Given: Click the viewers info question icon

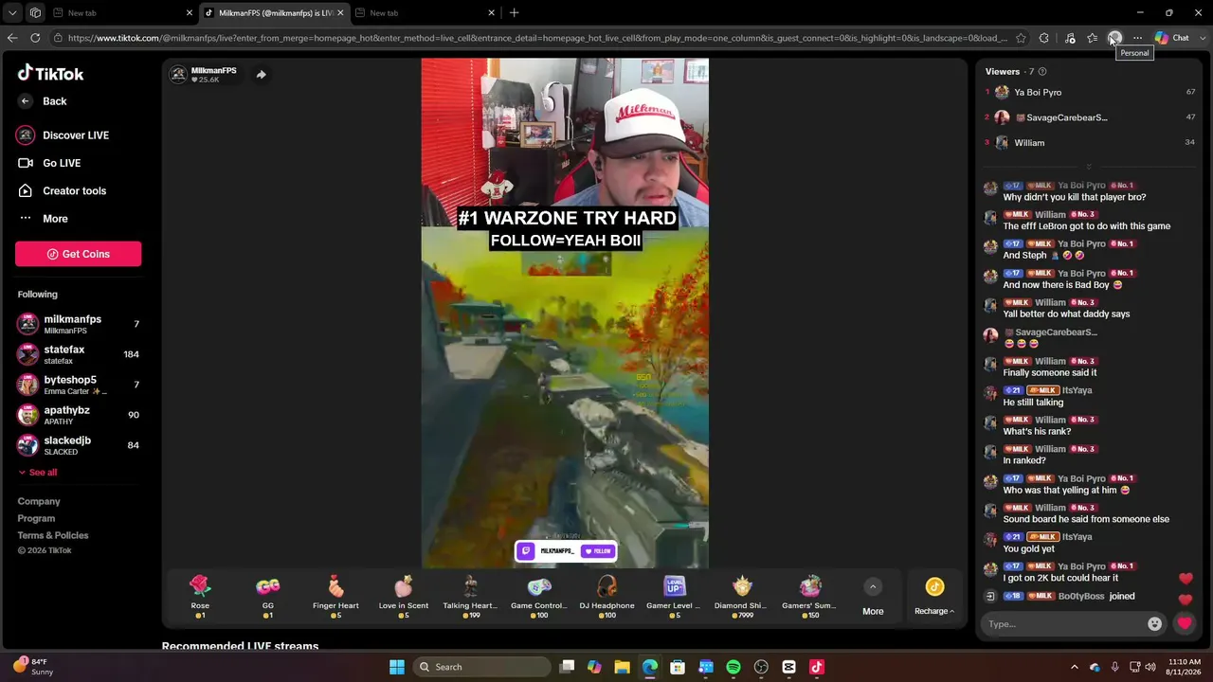Looking at the screenshot, I should (x=1042, y=72).
